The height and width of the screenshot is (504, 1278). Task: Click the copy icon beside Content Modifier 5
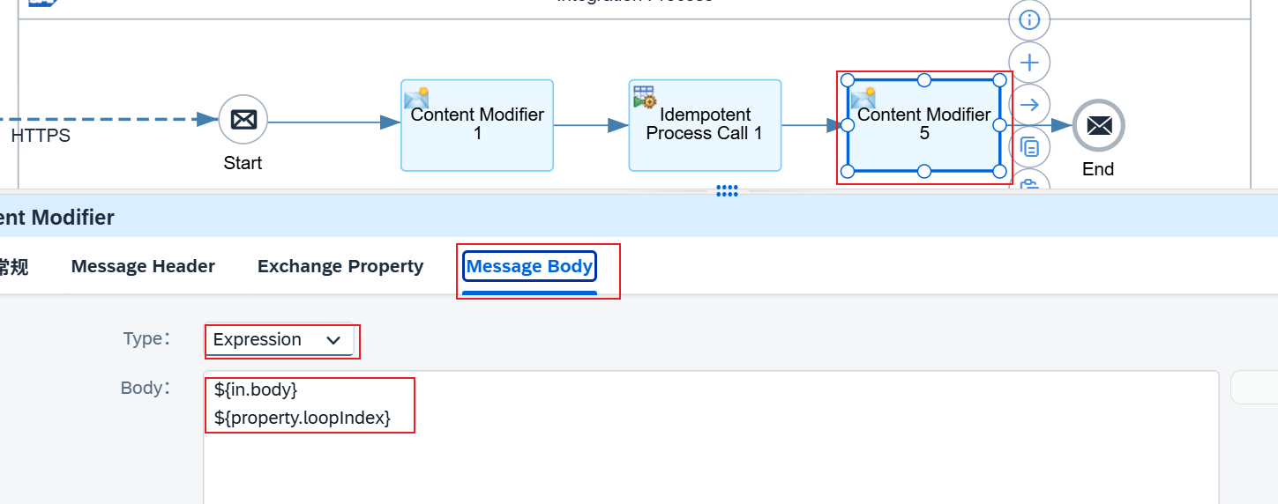coord(1029,147)
